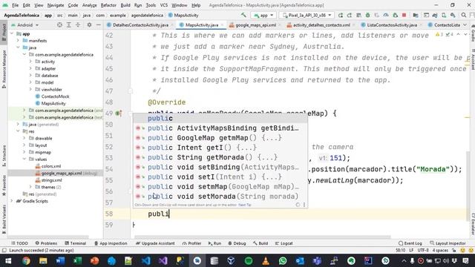Screen dimensions: 475x267
Task: Expand the activity package
Action: [x=30, y=62]
